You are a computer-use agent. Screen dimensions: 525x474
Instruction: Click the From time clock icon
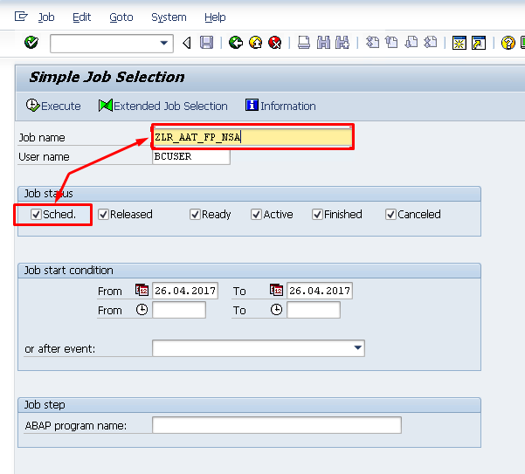[142, 310]
